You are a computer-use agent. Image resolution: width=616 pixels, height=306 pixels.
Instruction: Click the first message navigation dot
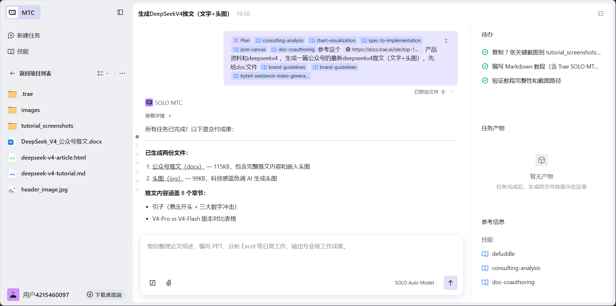pos(137,137)
